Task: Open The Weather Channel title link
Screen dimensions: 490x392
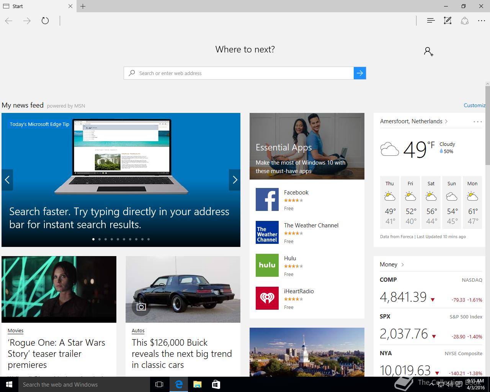Action: (311, 225)
